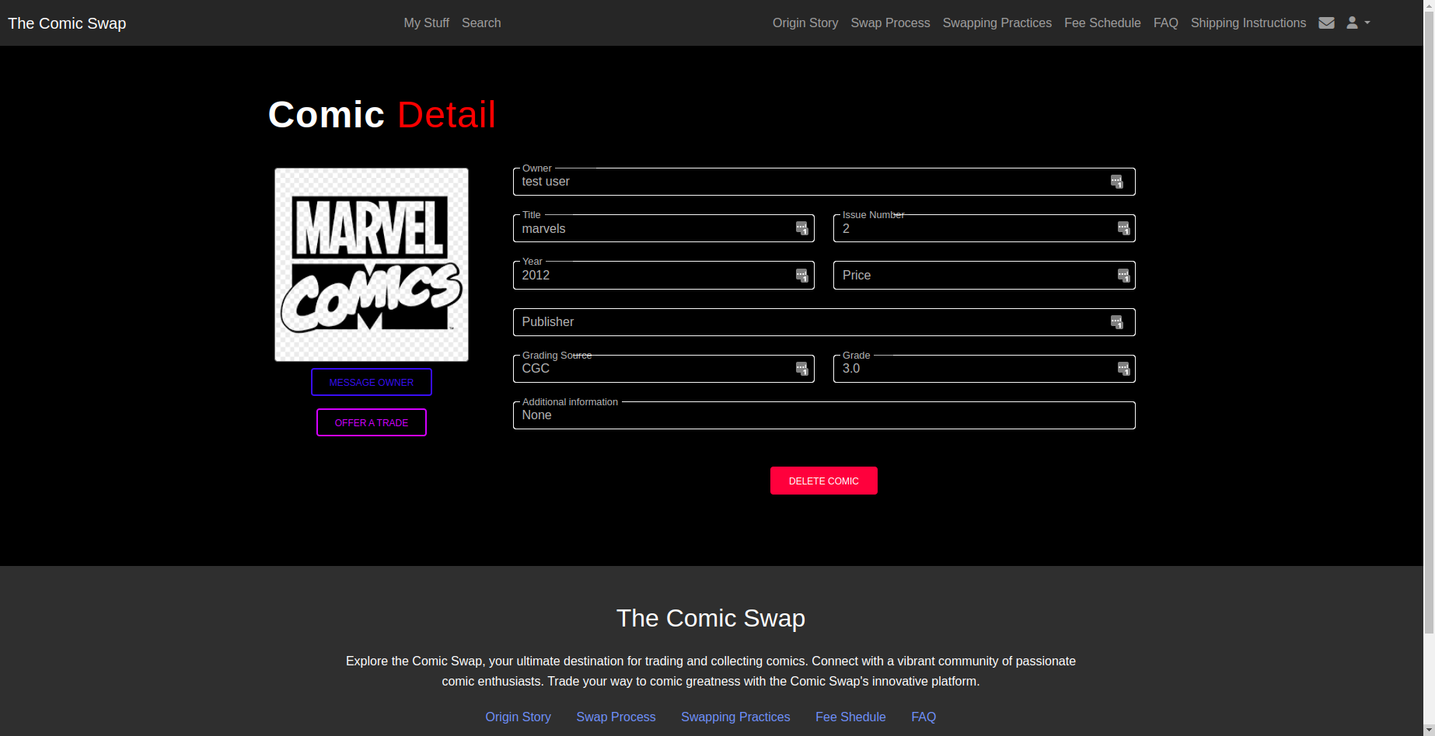Viewport: 1435px width, 736px height.
Task: Click the autofill icon in Issue Number field
Action: point(1123,228)
